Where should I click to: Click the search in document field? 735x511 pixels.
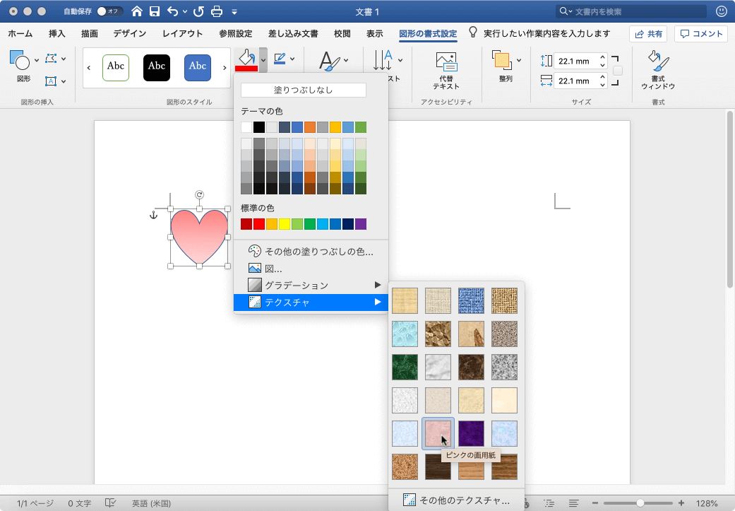point(631,11)
